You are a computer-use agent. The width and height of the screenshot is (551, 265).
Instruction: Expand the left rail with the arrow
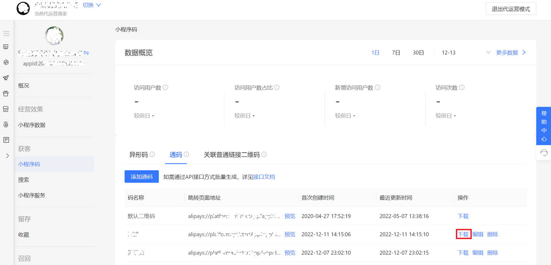tap(7, 156)
